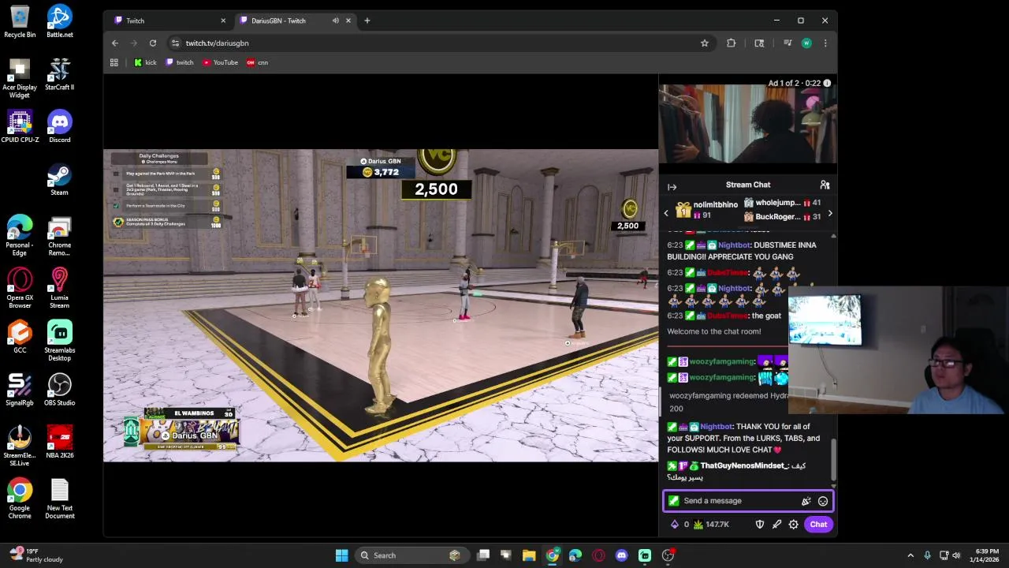Open the ad info icon

[827, 83]
